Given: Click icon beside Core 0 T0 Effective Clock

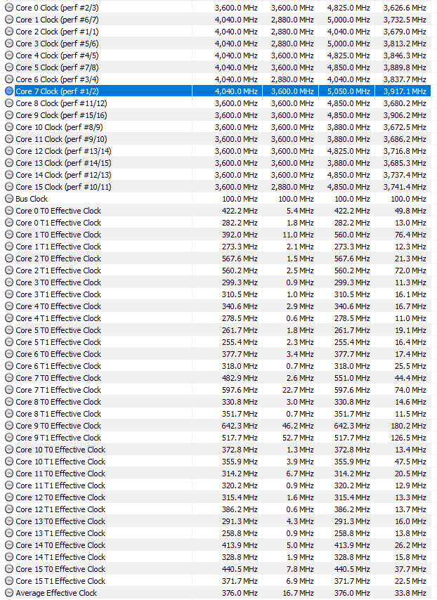Looking at the screenshot, I should 9,211.
